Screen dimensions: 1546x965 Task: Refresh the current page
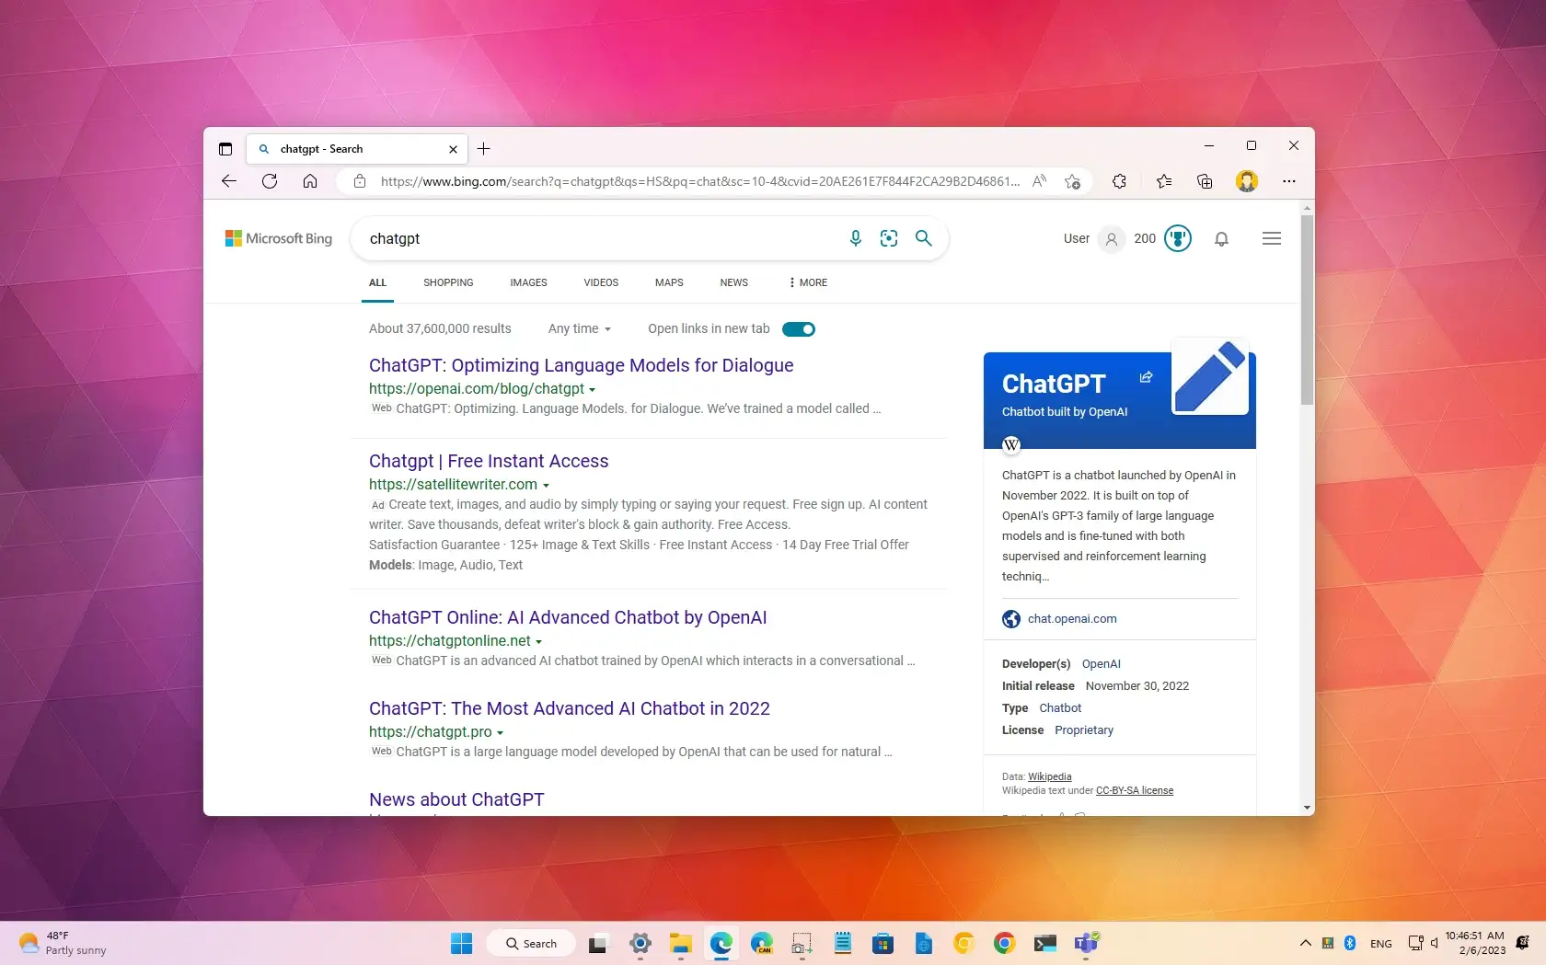tap(270, 181)
